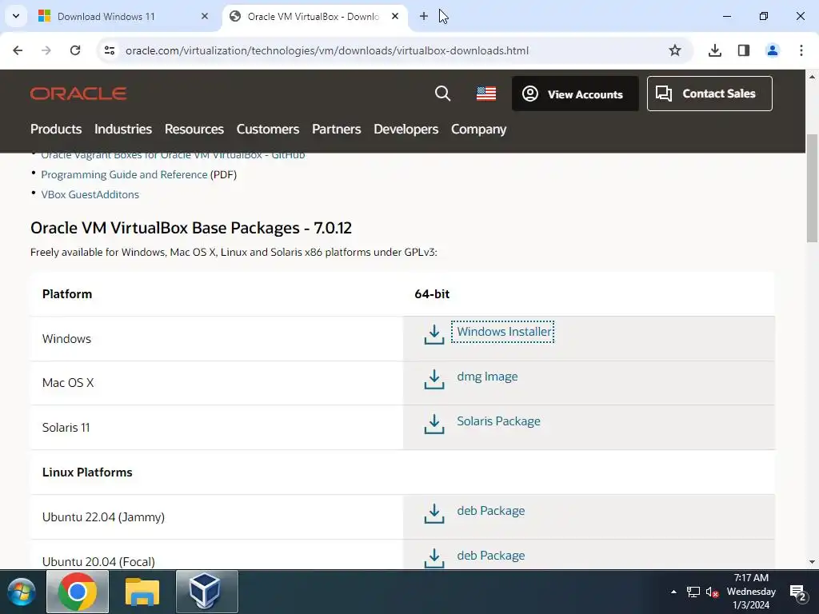Open the Customers menu
This screenshot has width=819, height=614.
(268, 129)
